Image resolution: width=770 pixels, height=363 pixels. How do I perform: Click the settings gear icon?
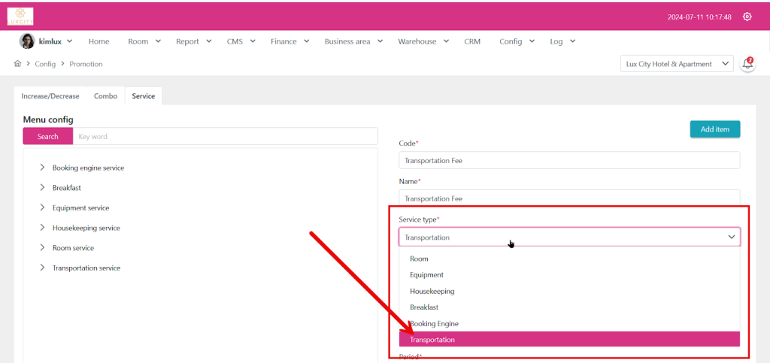[747, 17]
